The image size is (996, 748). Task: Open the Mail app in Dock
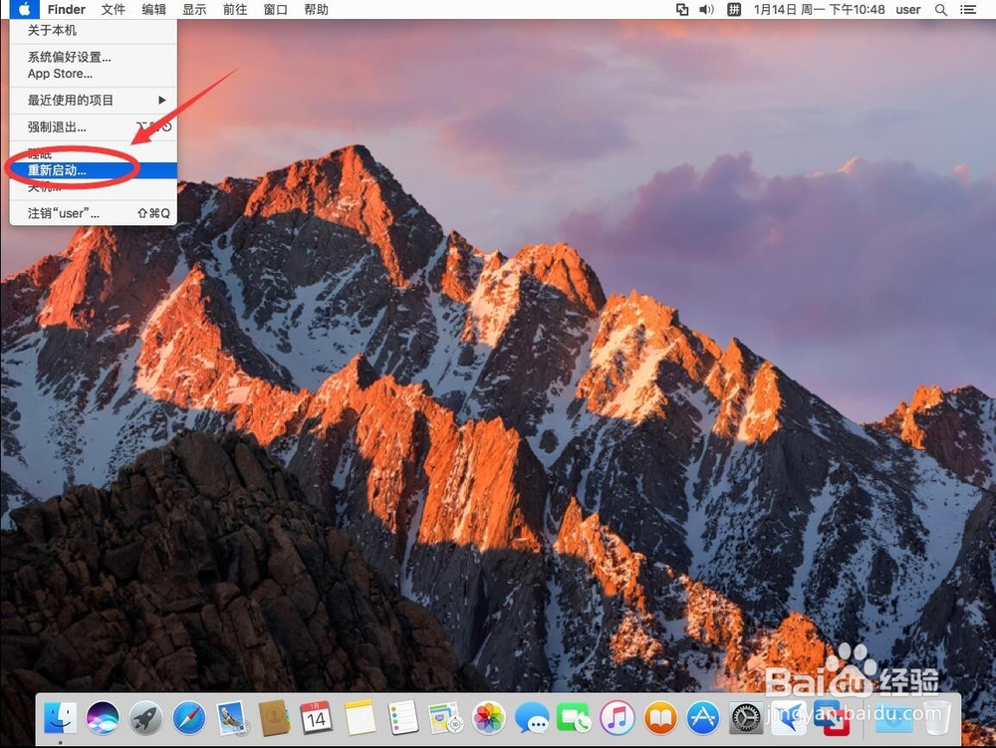(231, 718)
